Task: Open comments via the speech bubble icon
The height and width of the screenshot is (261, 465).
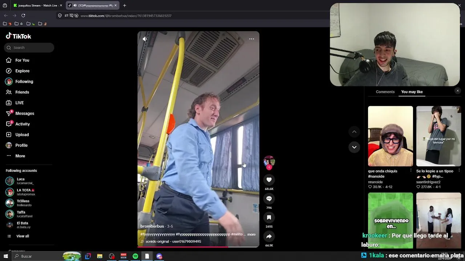Action: click(269, 199)
